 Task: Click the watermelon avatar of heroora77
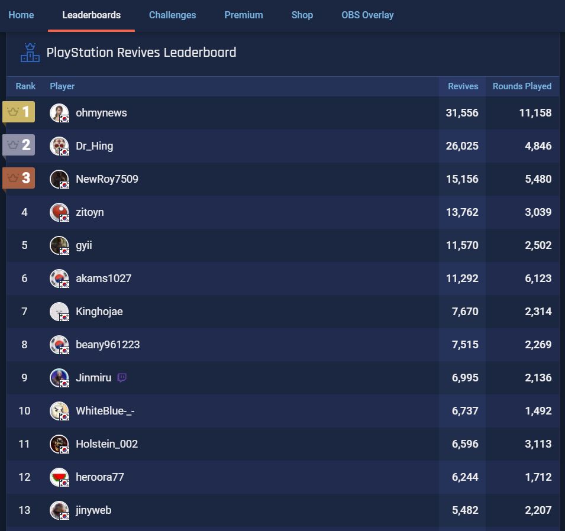click(59, 477)
